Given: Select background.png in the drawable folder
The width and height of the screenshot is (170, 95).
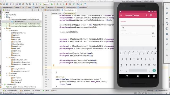Looking at the screenshot, I should [x=19, y=33].
